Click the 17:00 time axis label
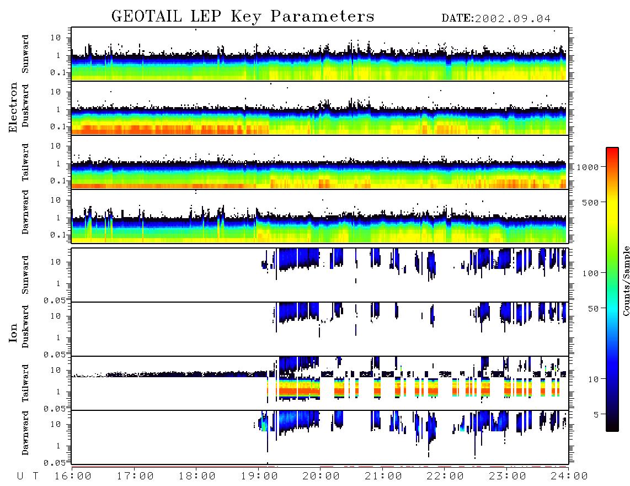This screenshot has height=486, width=630. point(135,476)
